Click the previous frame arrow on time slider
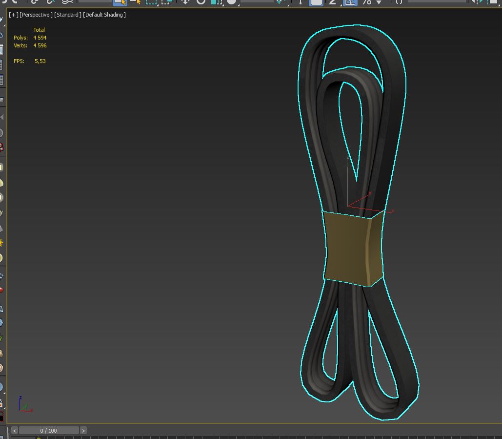The height and width of the screenshot is (439, 502). coord(15,430)
